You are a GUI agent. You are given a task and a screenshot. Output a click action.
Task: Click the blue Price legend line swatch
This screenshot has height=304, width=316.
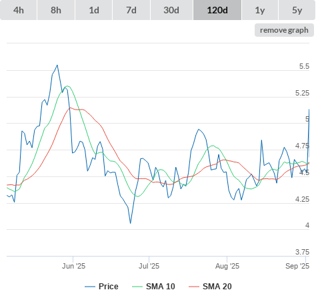90,287
